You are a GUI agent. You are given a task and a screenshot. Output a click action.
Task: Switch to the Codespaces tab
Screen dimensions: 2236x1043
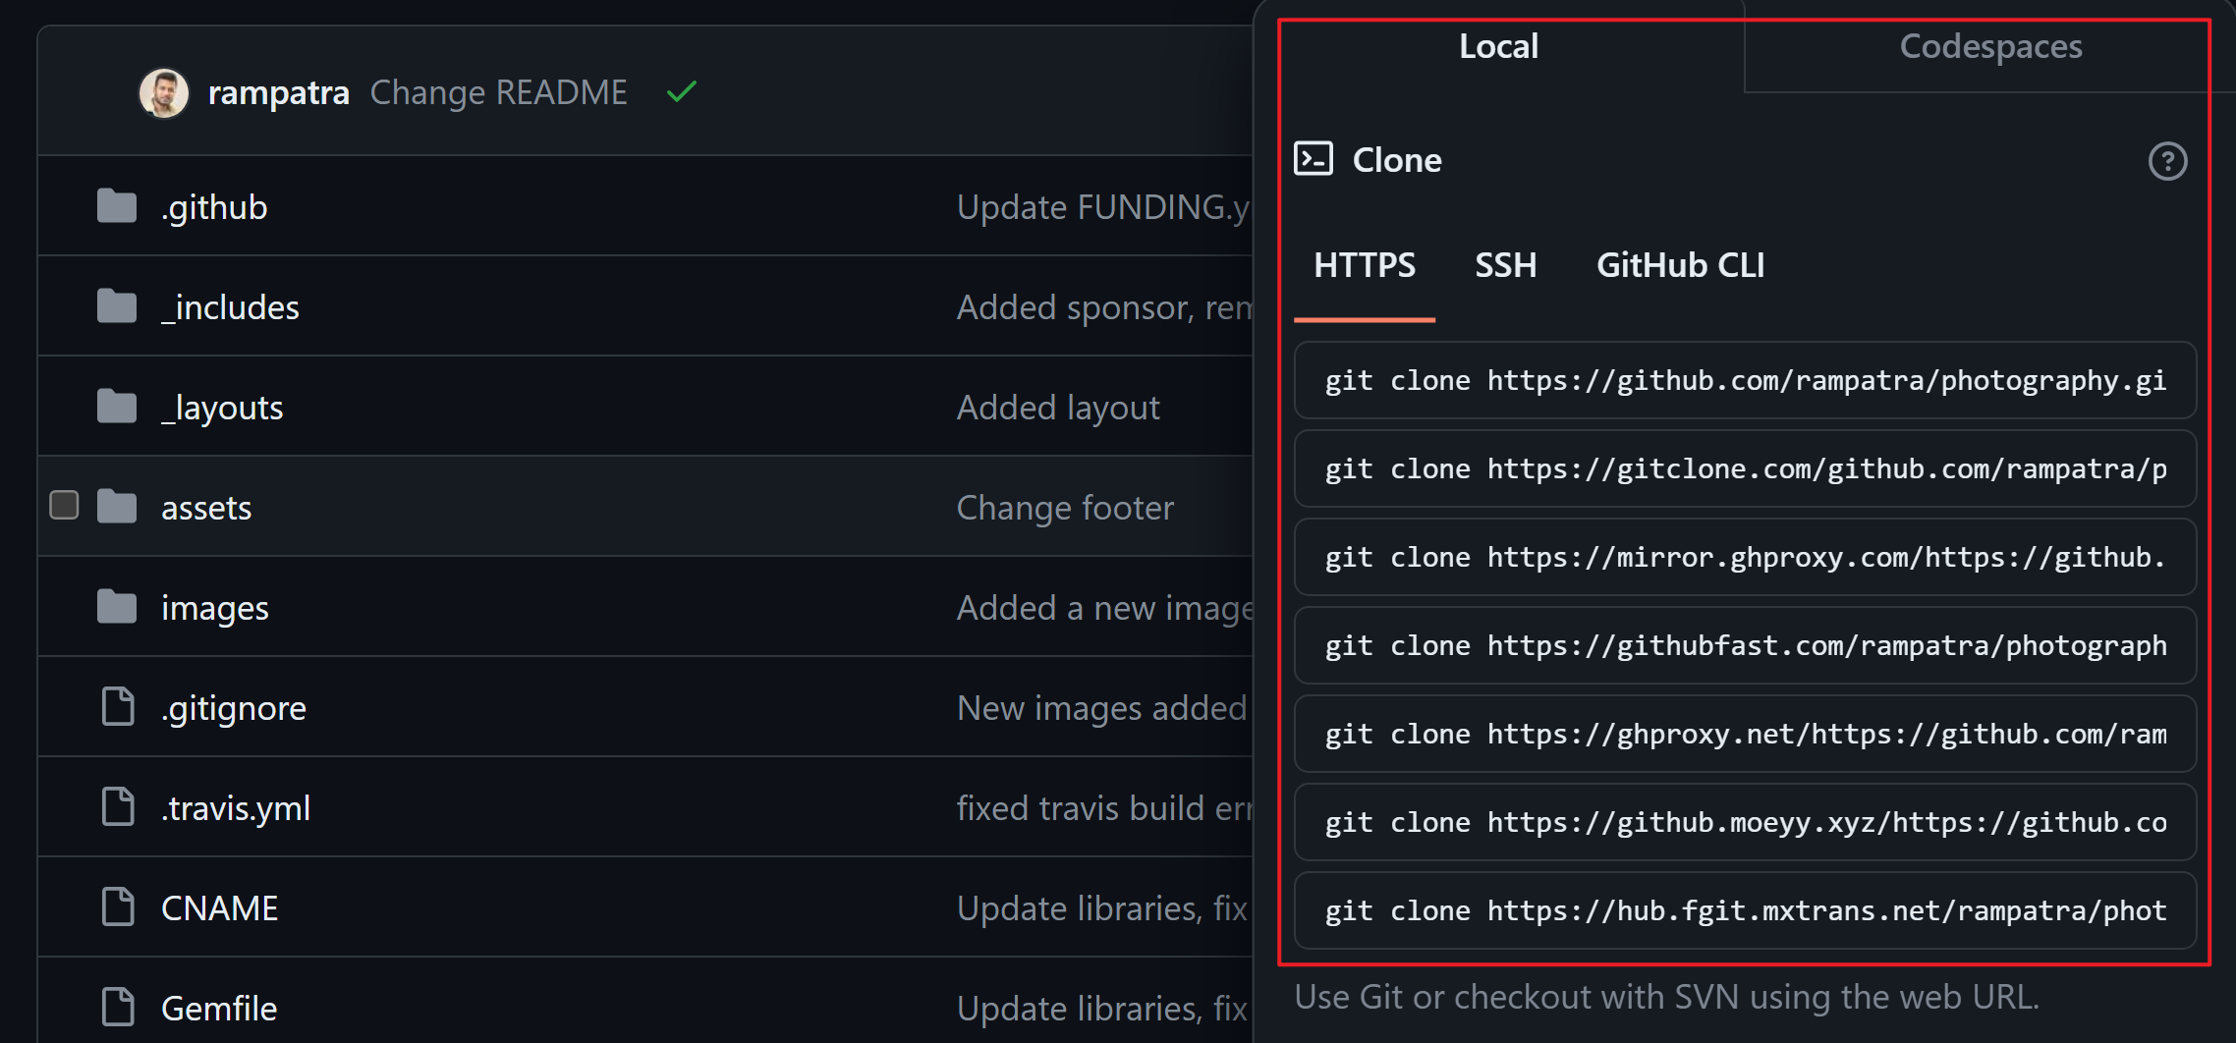(1990, 46)
